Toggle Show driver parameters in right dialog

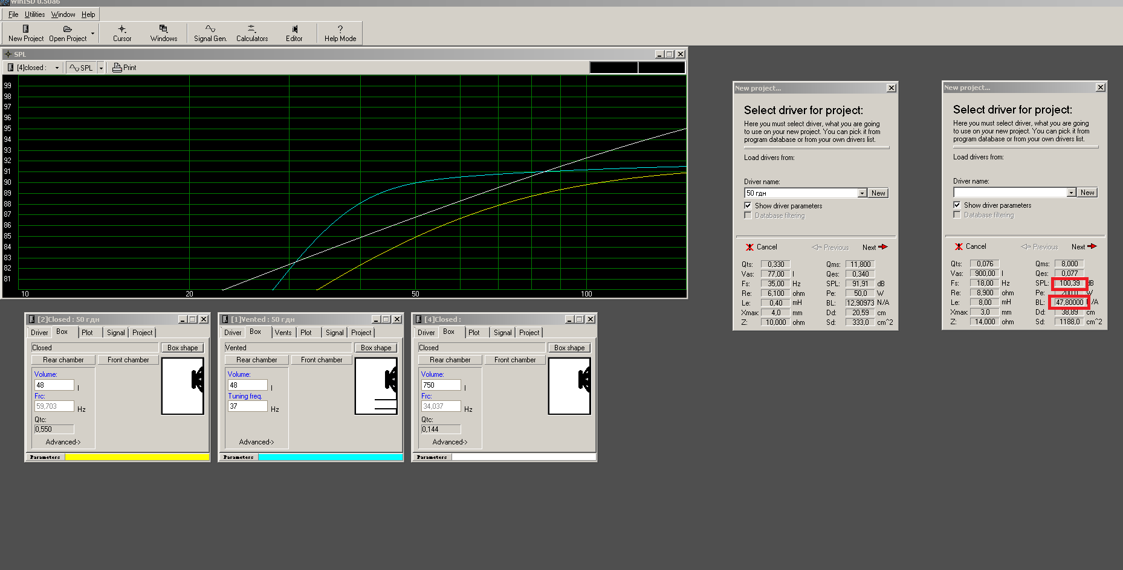(957, 205)
